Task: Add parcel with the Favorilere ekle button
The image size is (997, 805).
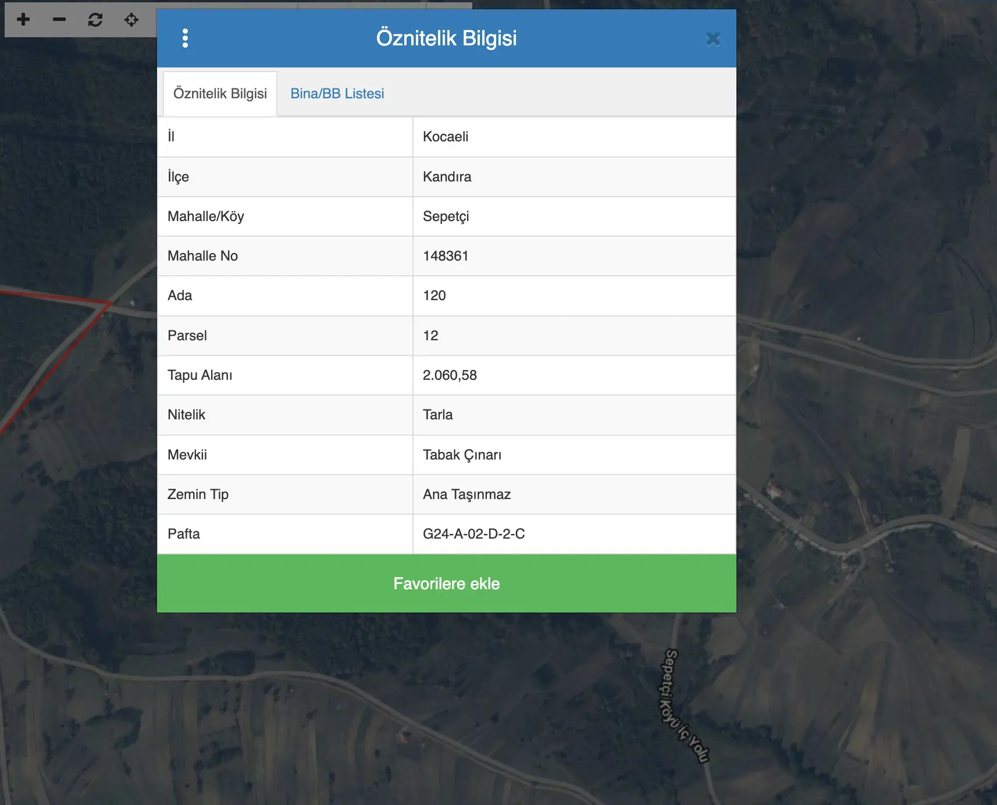Action: tap(447, 583)
